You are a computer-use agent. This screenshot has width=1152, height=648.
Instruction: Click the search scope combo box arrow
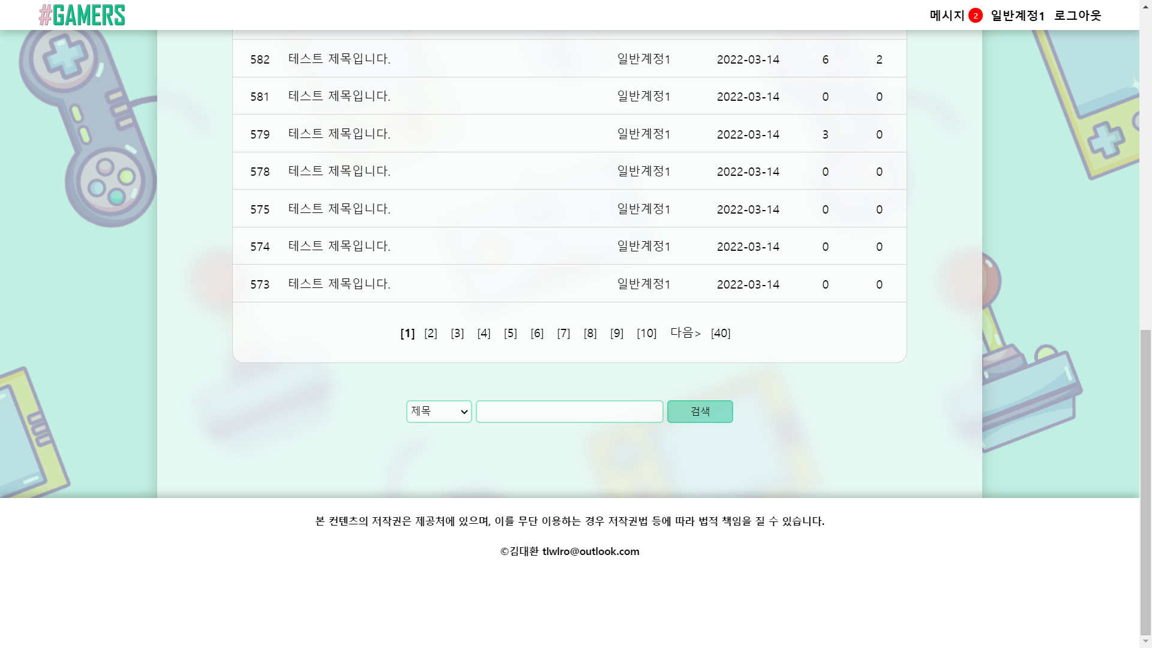tap(464, 412)
